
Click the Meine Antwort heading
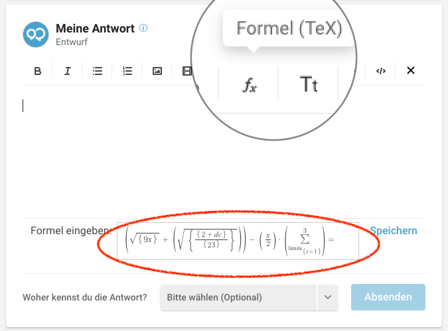click(95, 29)
